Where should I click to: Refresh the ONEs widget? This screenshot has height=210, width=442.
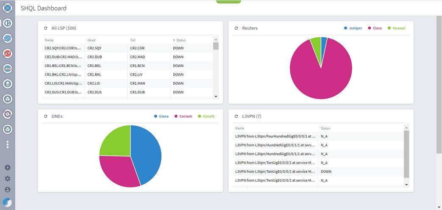coord(46,116)
